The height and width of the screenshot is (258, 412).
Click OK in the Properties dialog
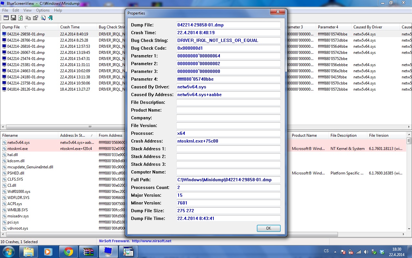pyautogui.click(x=269, y=228)
